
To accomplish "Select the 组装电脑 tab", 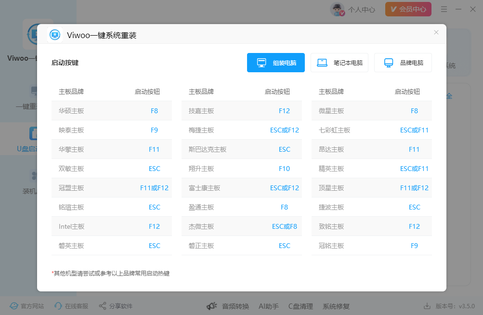I will tap(276, 63).
